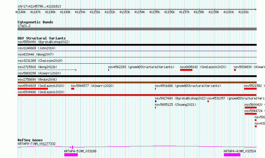Open nsv6508486 (Sedlazeck2020) label

click(x=41, y=92)
